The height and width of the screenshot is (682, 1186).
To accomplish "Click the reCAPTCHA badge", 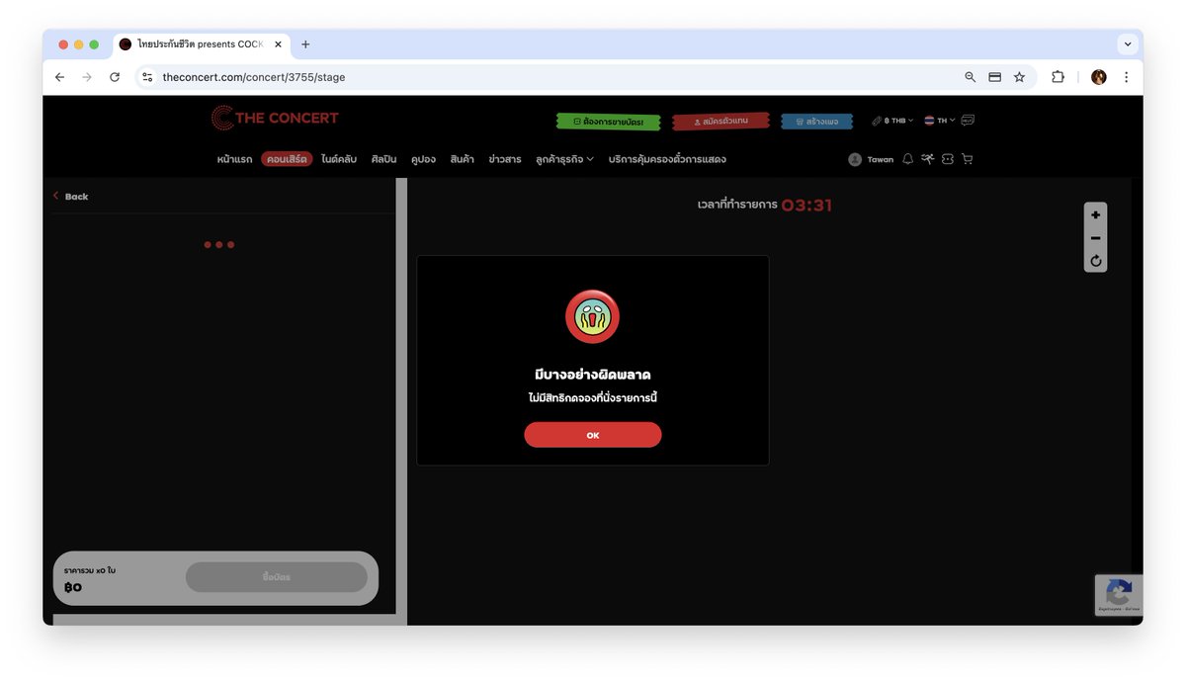I will pyautogui.click(x=1119, y=596).
